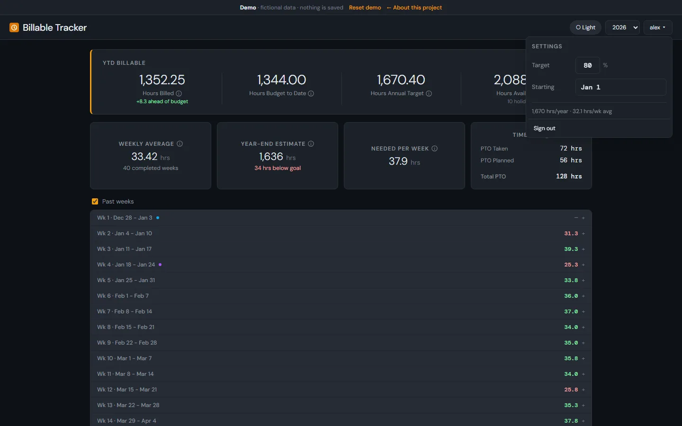
Task: Click the Reset demo link
Action: point(365,8)
